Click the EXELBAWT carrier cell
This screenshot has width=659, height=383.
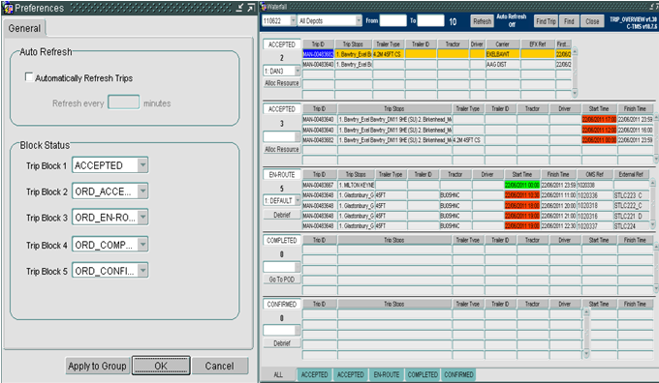503,54
